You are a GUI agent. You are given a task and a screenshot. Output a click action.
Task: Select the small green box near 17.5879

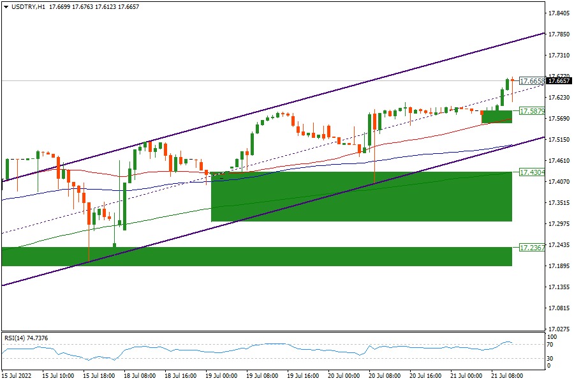point(496,117)
